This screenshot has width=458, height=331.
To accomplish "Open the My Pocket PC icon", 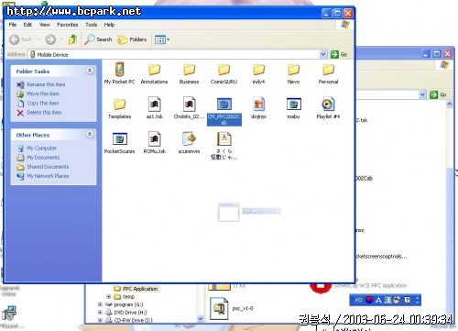I will (119, 72).
